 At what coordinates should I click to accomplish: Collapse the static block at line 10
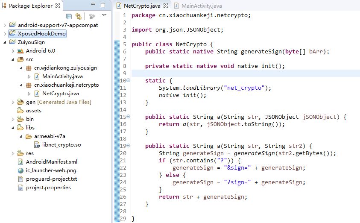pyautogui.click(x=129, y=80)
